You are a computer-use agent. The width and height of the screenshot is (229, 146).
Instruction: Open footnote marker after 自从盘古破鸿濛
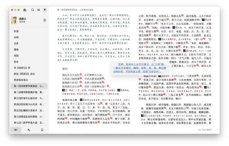81,78
